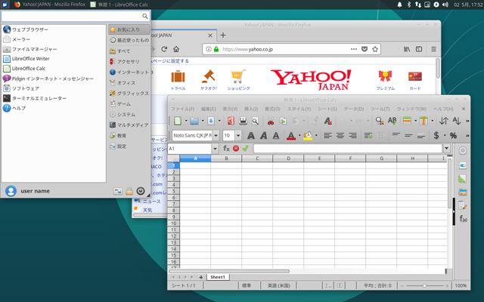The width and height of the screenshot is (484, 302).
Task: Align cell text right
Action: [x=352, y=135]
